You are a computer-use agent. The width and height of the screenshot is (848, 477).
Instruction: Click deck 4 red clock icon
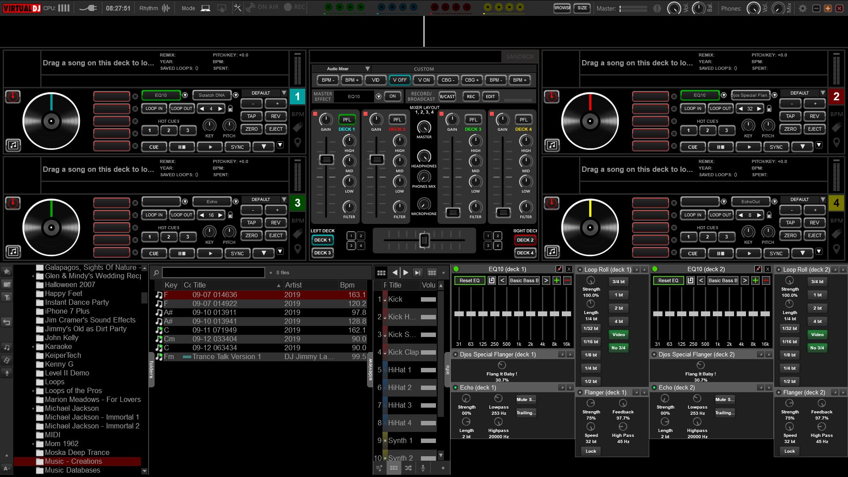(x=551, y=203)
